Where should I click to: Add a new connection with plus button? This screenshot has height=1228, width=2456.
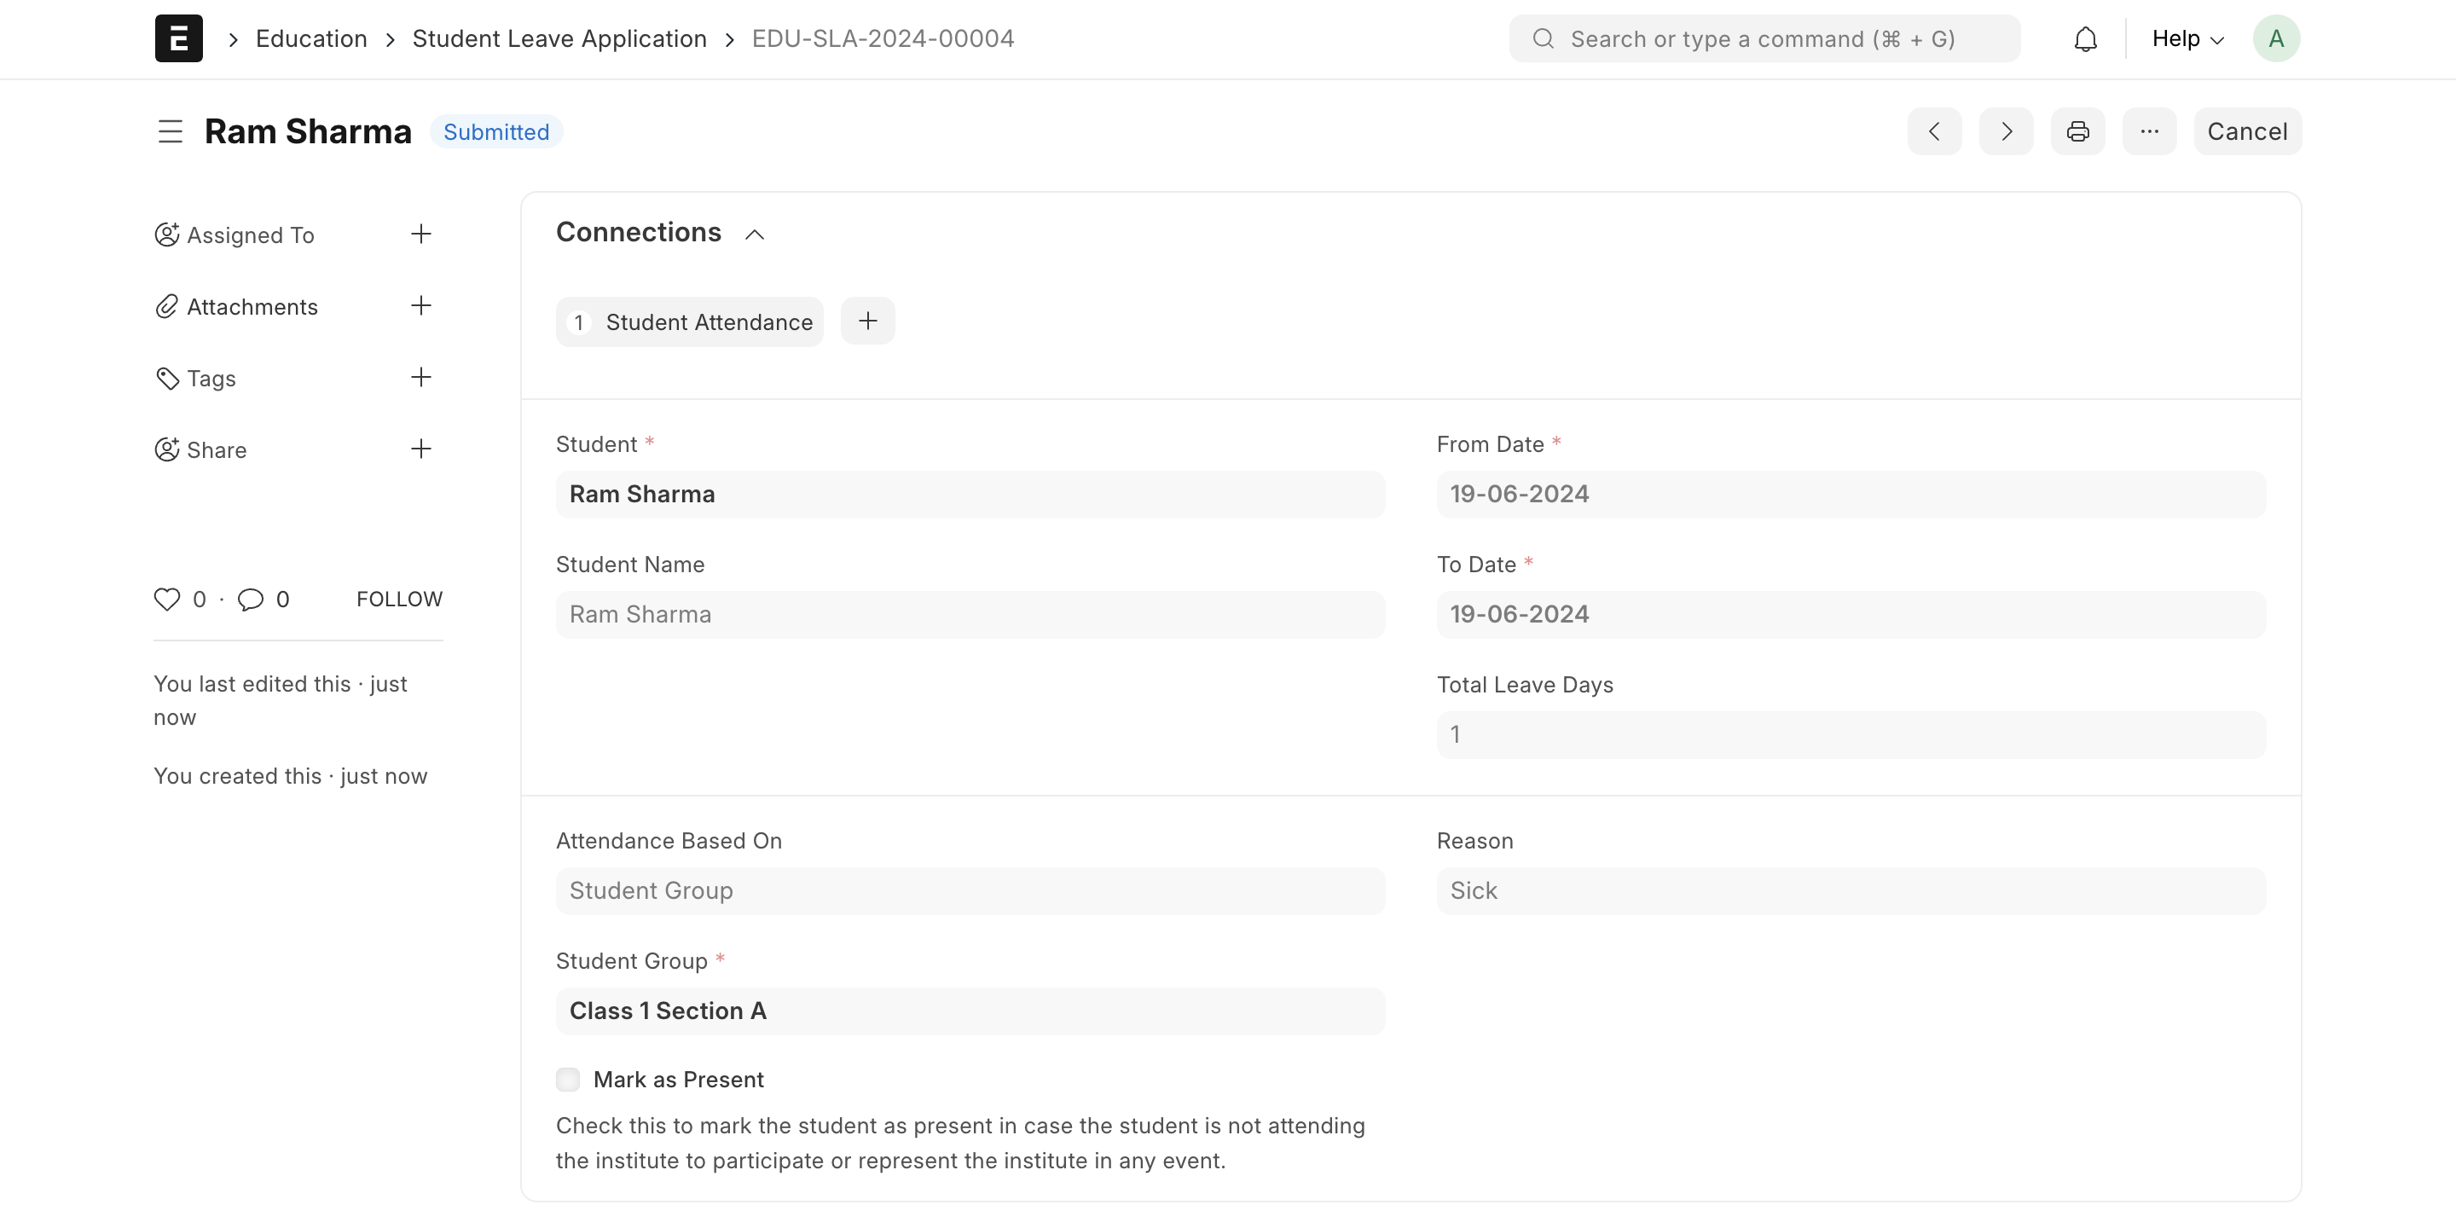tap(868, 321)
